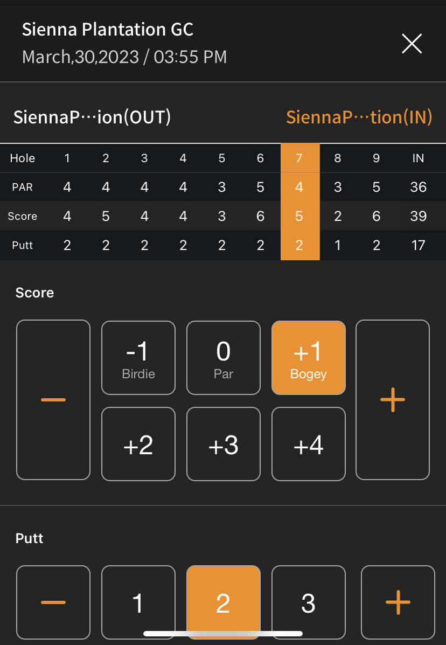Set putt count to 2
The height and width of the screenshot is (645, 446).
pyautogui.click(x=223, y=602)
